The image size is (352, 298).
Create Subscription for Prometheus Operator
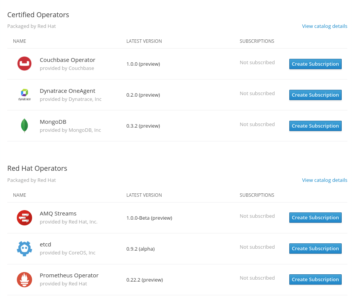click(x=315, y=280)
